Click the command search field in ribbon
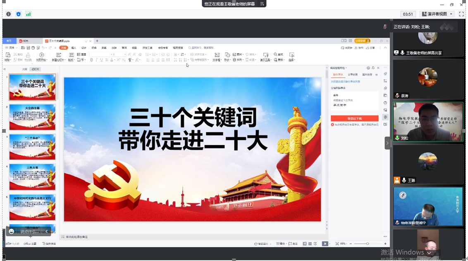 [x=201, y=47]
